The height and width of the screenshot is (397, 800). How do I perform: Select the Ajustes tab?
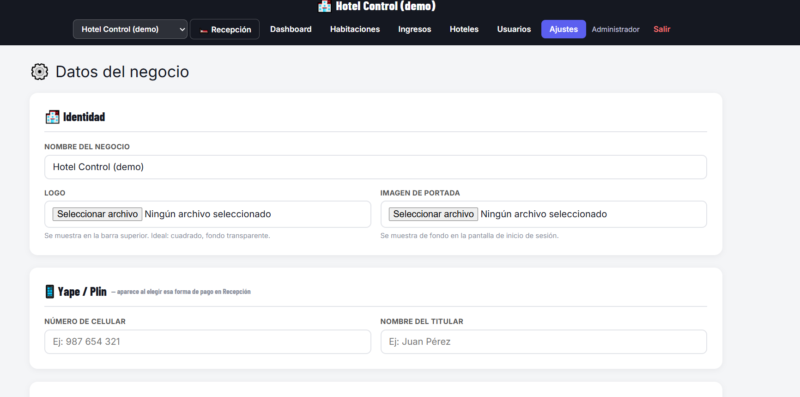tap(564, 29)
